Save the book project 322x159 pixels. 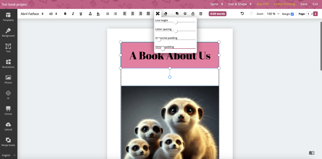coord(304,4)
